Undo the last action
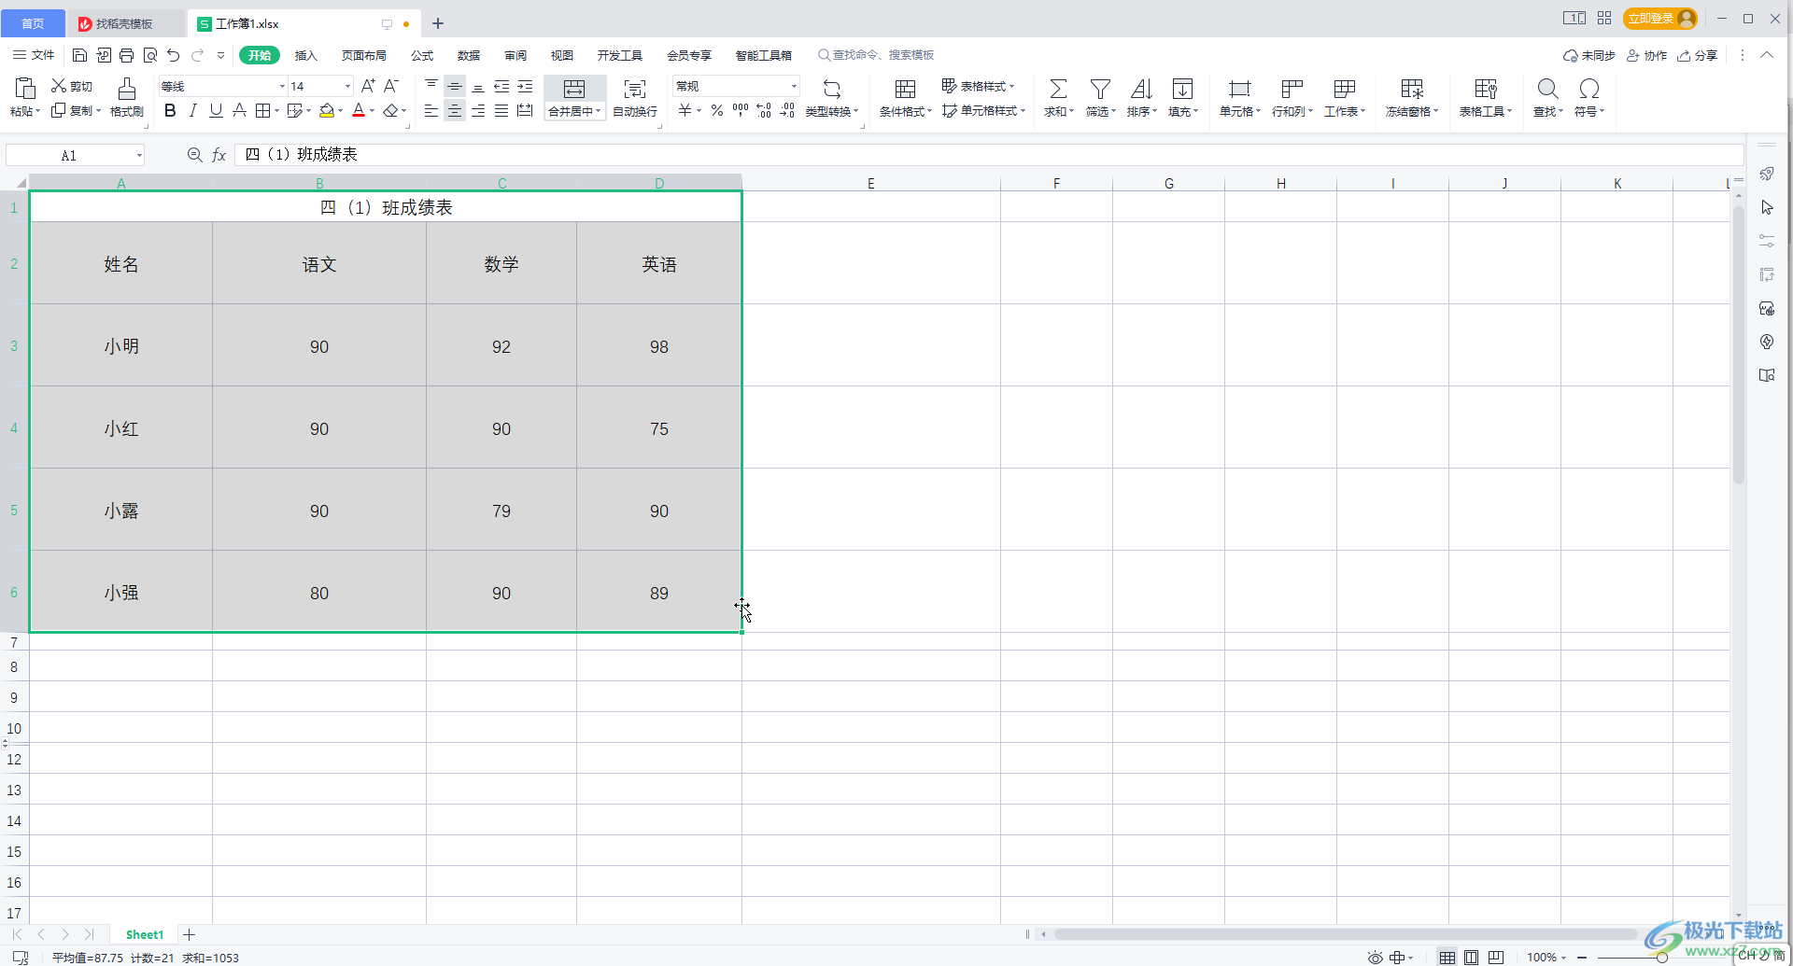 174,55
